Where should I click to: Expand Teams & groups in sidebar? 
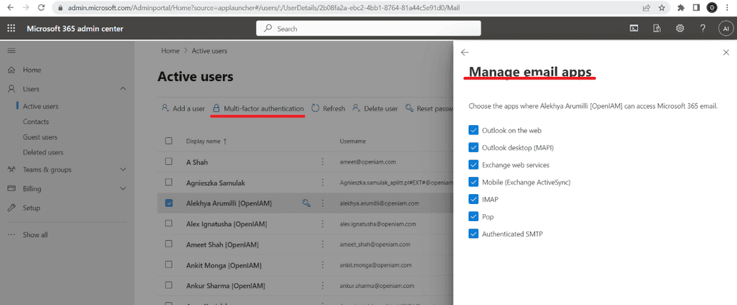coord(123,170)
